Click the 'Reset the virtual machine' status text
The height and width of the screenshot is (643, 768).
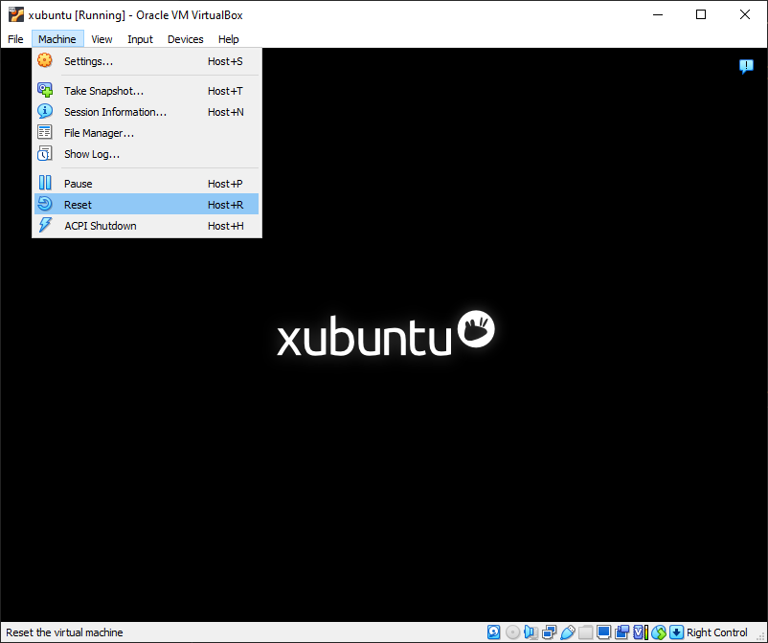64,632
